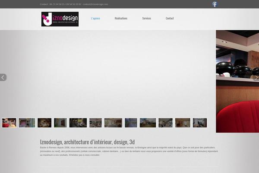Image resolution: width=259 pixels, height=173 pixels.
Task: Select the ninth slideshow thumbnail showing a house exterior
Action: tap(148, 123)
